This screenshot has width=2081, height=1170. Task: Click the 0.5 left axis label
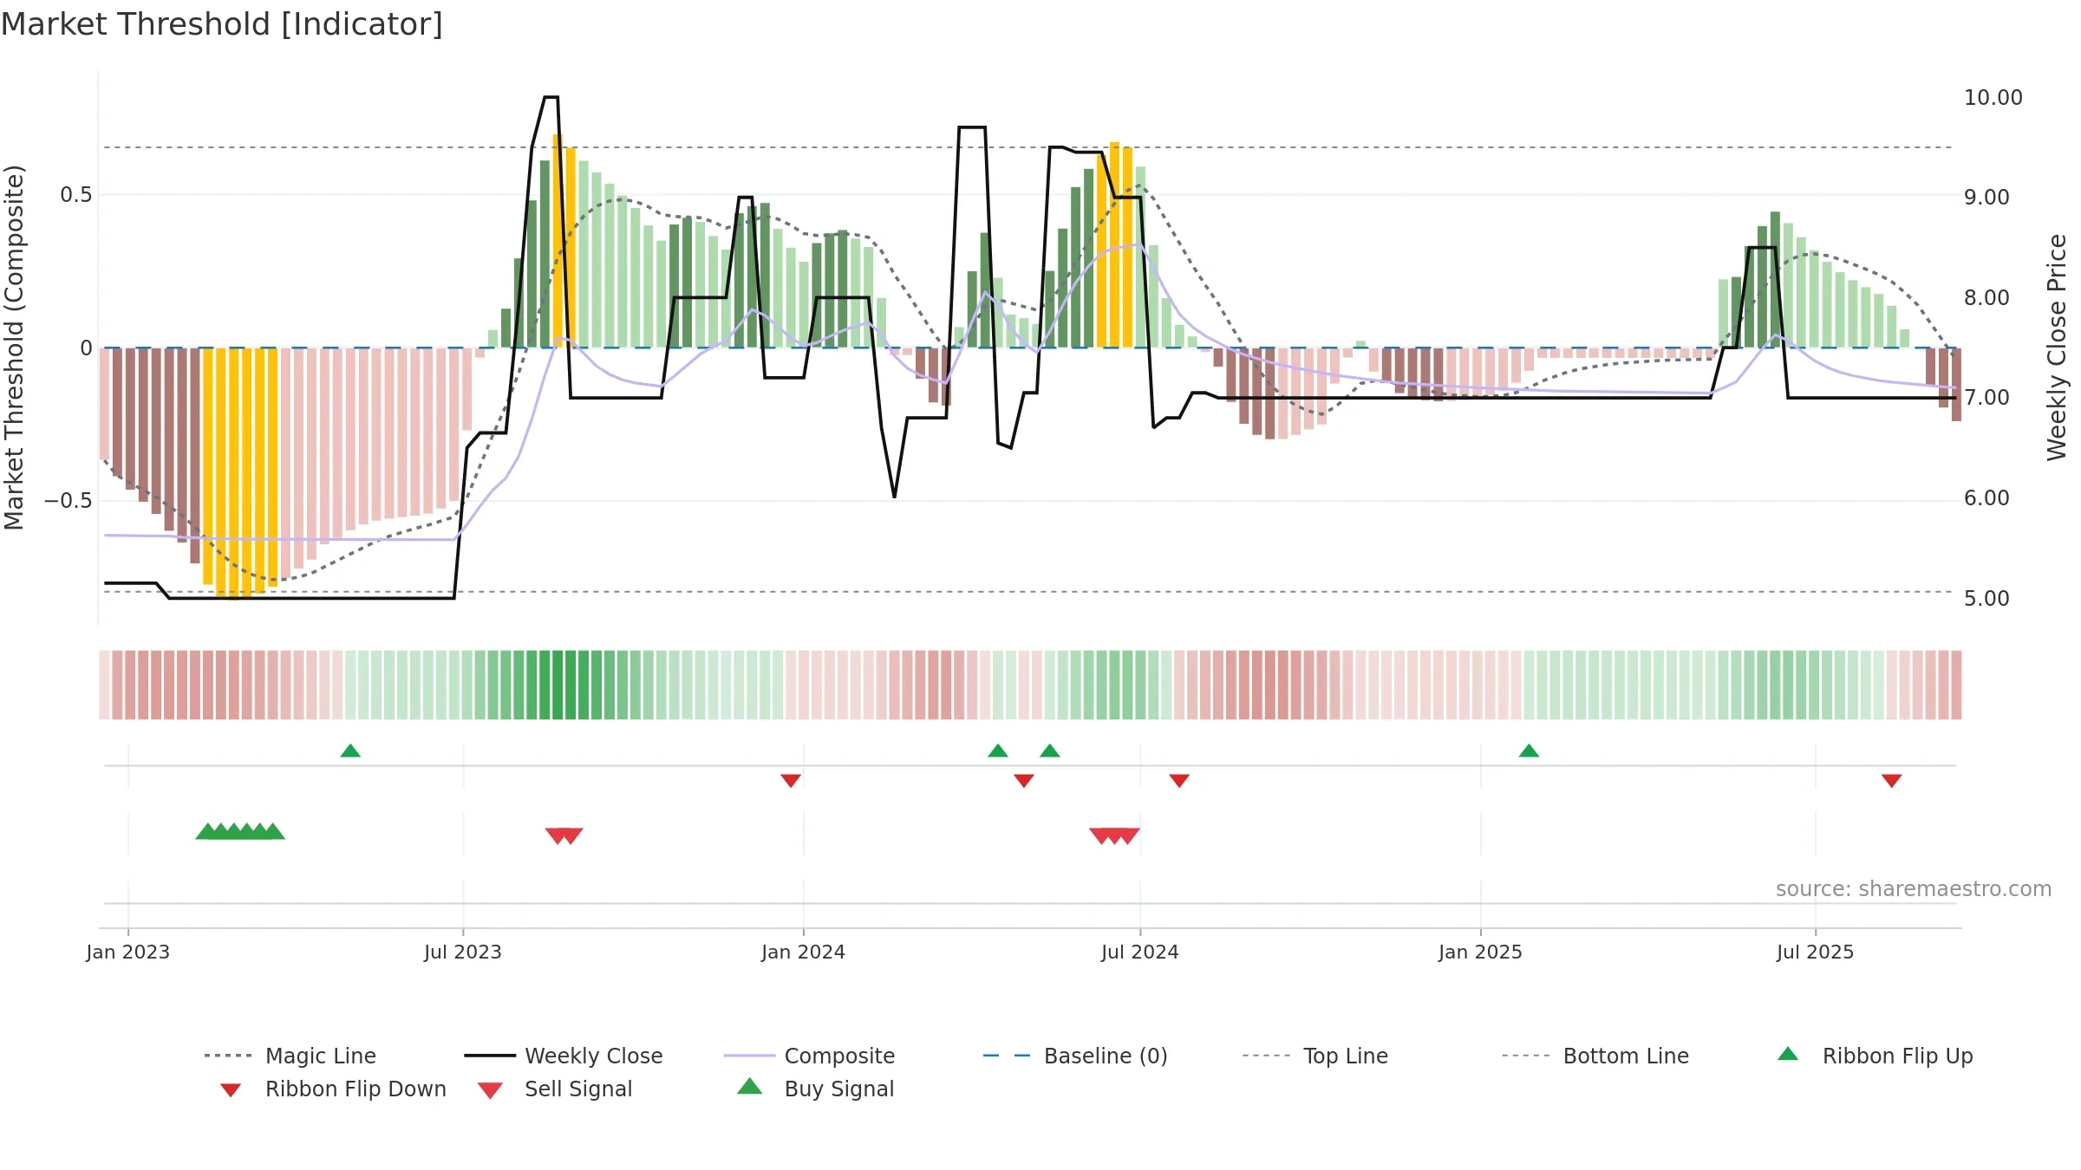(x=76, y=194)
